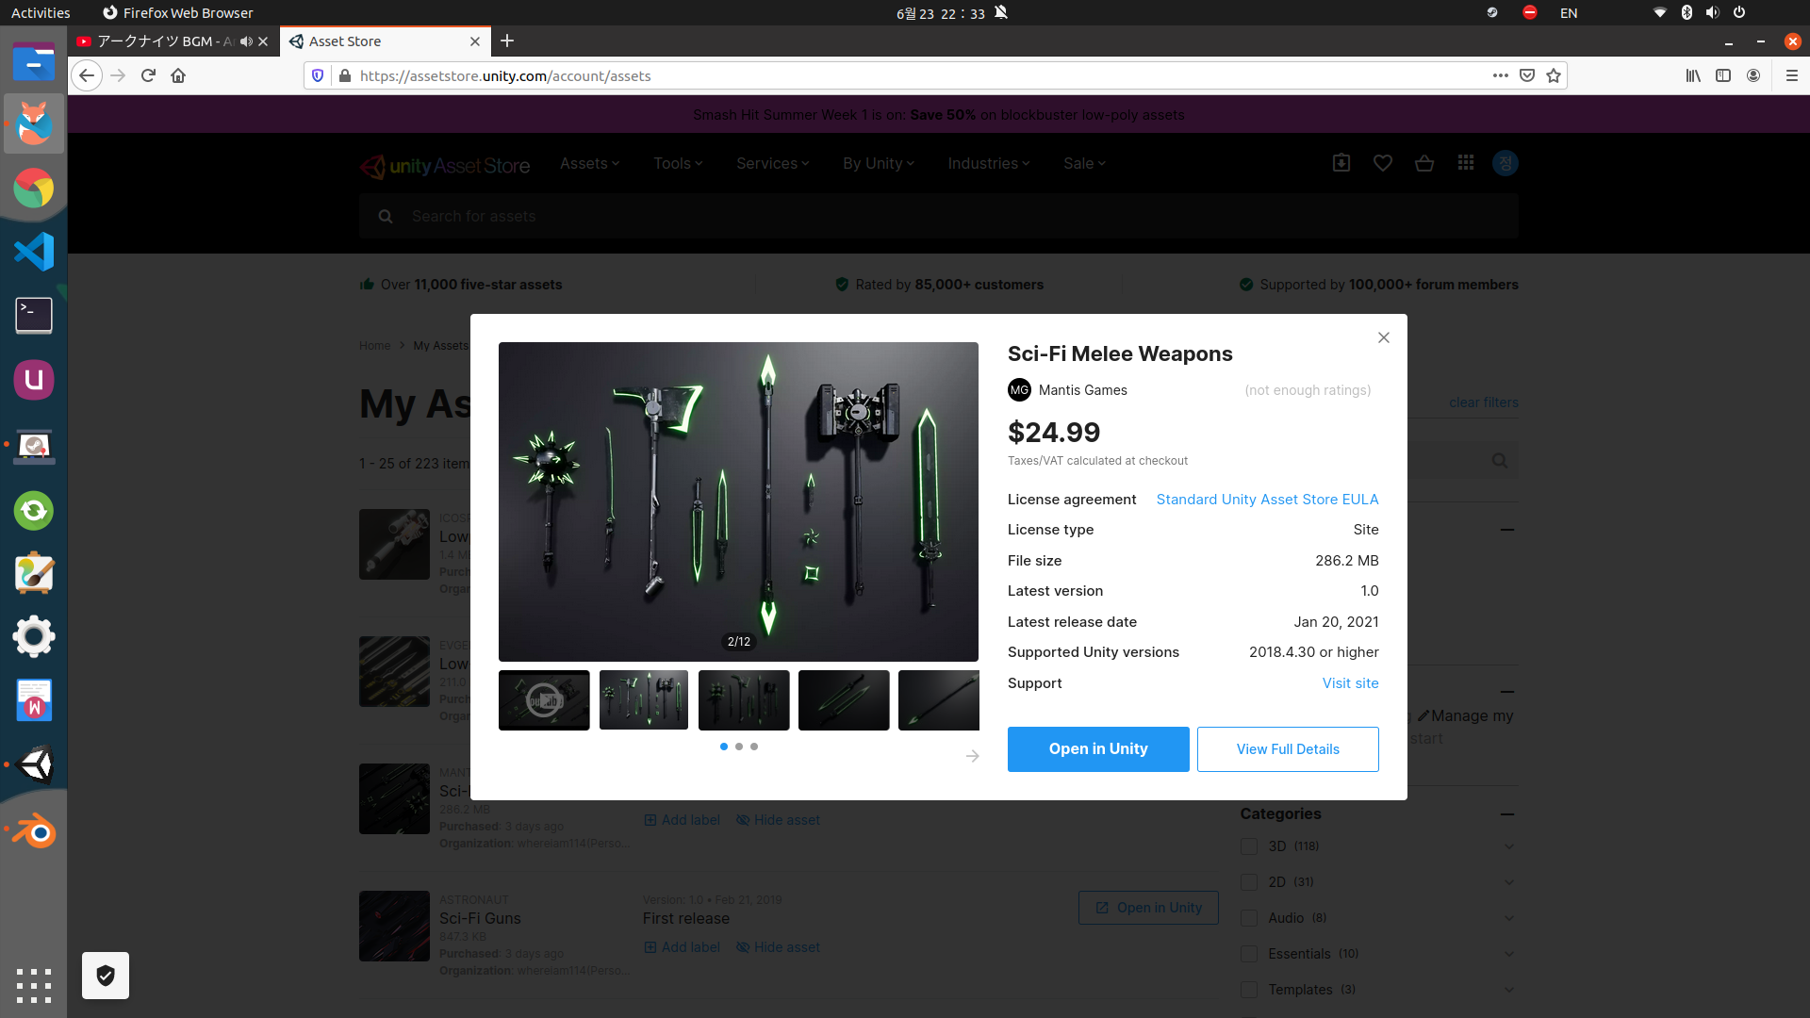Visit the support site link
Screen dimensions: 1810x1018
point(1350,683)
